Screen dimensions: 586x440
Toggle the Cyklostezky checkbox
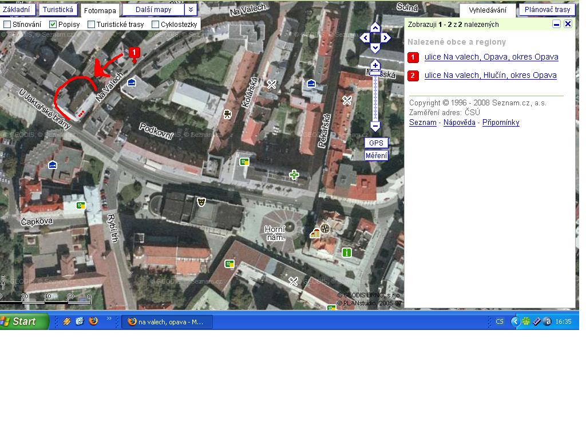coord(156,25)
